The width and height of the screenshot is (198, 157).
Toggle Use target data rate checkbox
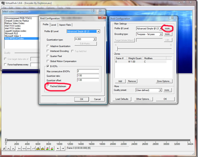(x=5, y=59)
